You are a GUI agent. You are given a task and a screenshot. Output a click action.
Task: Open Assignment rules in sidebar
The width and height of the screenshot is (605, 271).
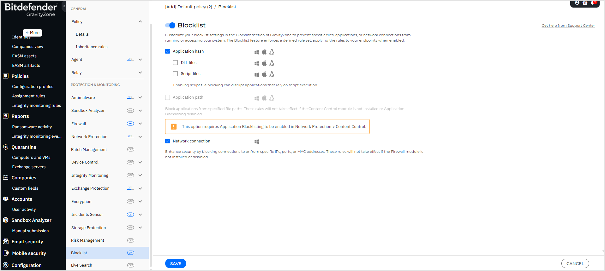28,96
